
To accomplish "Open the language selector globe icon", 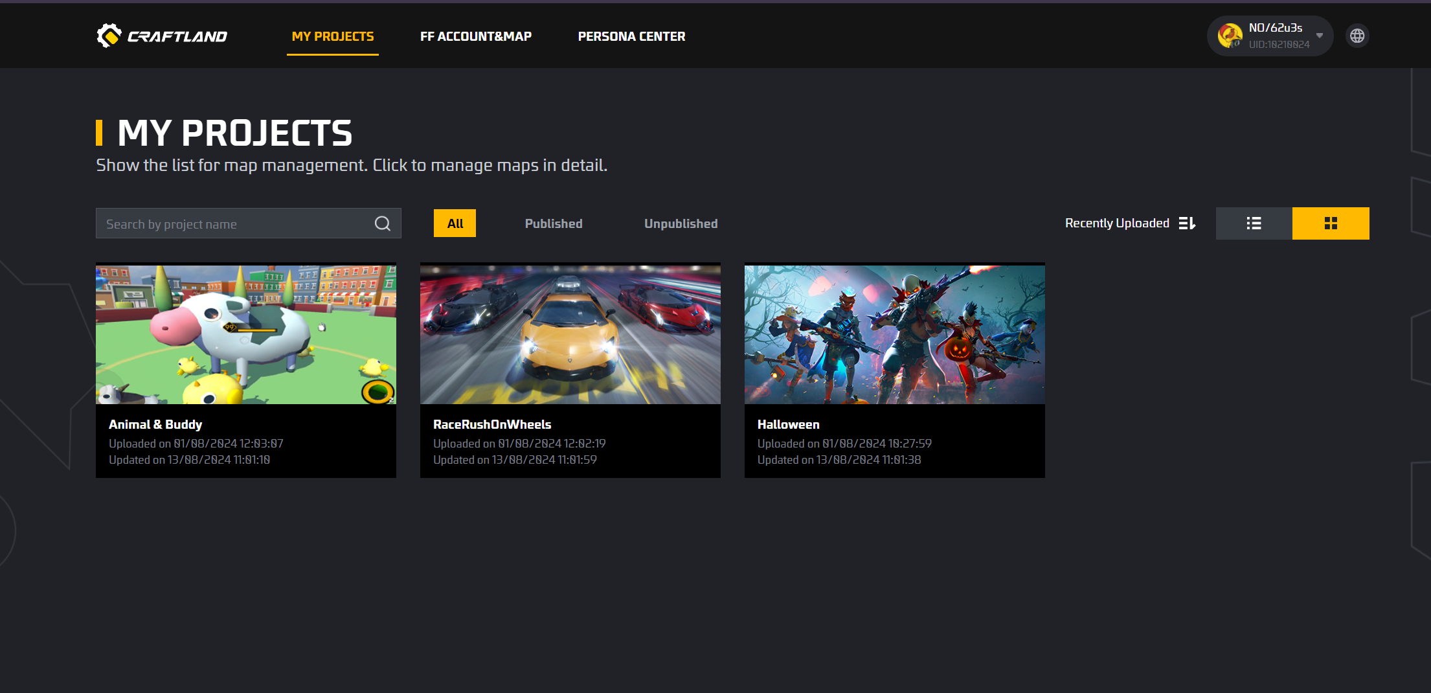I will [1357, 36].
